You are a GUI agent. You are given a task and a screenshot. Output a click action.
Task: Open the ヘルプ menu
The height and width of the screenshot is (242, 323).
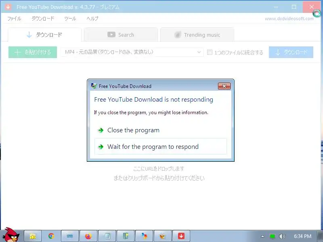[92, 19]
